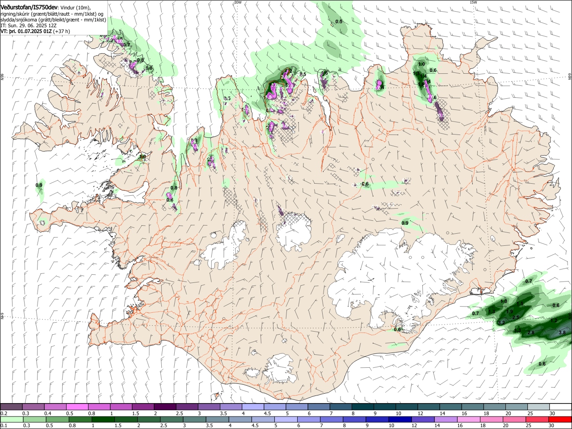Click the light pink 16–18 rain legend swatch
Image resolution: width=572 pixels, height=429 pixels.
pos(468,419)
